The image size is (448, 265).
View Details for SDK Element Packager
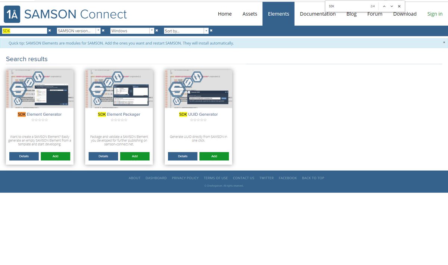tap(103, 156)
